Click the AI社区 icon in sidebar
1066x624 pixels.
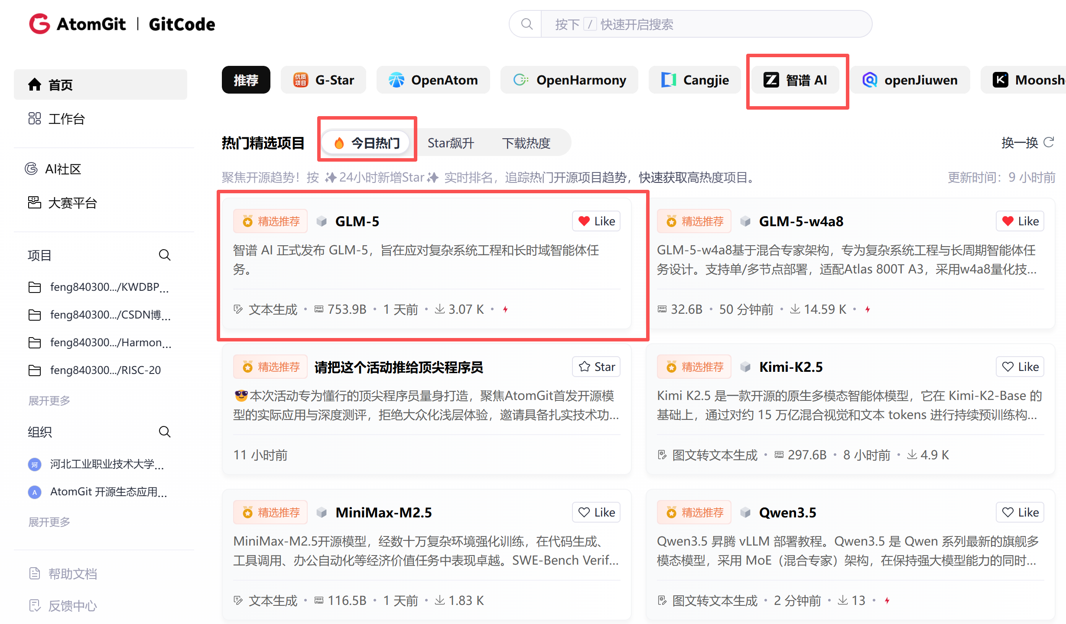(x=31, y=169)
